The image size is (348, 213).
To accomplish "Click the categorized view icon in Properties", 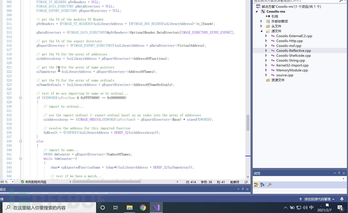I will tap(257, 185).
